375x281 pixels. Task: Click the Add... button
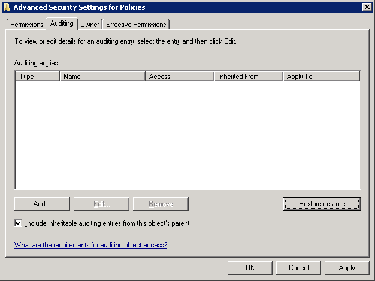click(x=42, y=204)
